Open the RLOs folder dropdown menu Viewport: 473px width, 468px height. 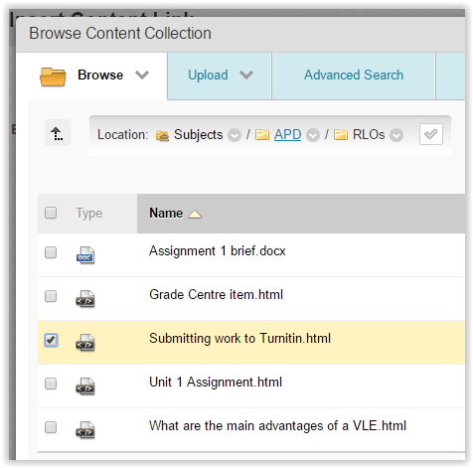[x=396, y=135]
